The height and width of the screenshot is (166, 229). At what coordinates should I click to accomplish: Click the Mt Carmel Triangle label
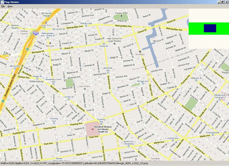tap(47, 14)
